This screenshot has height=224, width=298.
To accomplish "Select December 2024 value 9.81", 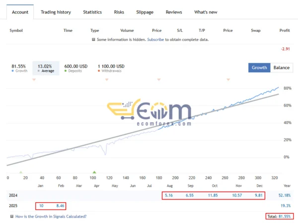I will [x=259, y=196].
